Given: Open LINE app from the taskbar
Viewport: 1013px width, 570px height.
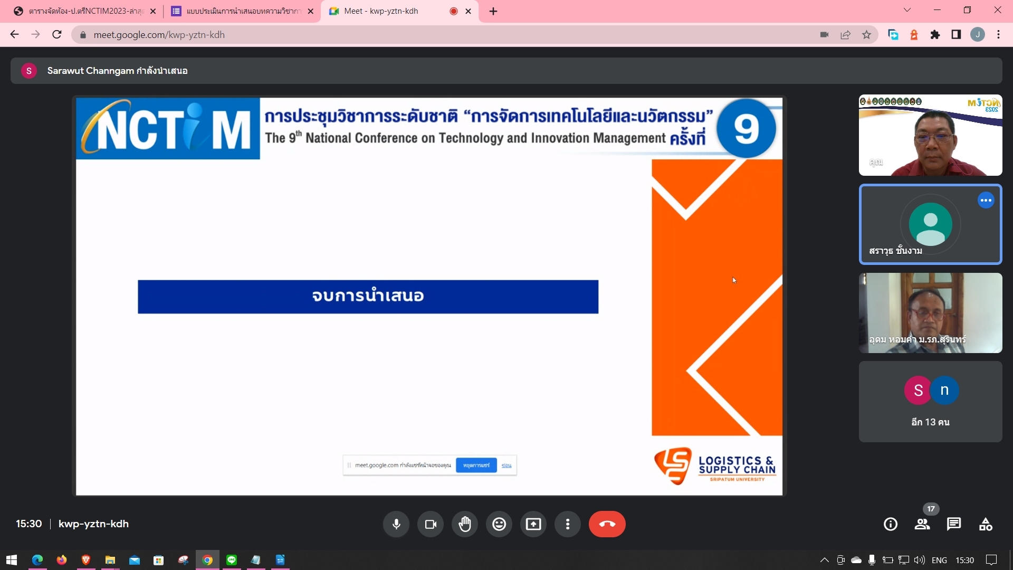Looking at the screenshot, I should [232, 560].
